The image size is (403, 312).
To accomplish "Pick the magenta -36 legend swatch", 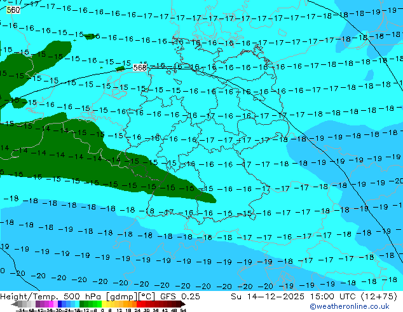I will [x=51, y=304].
